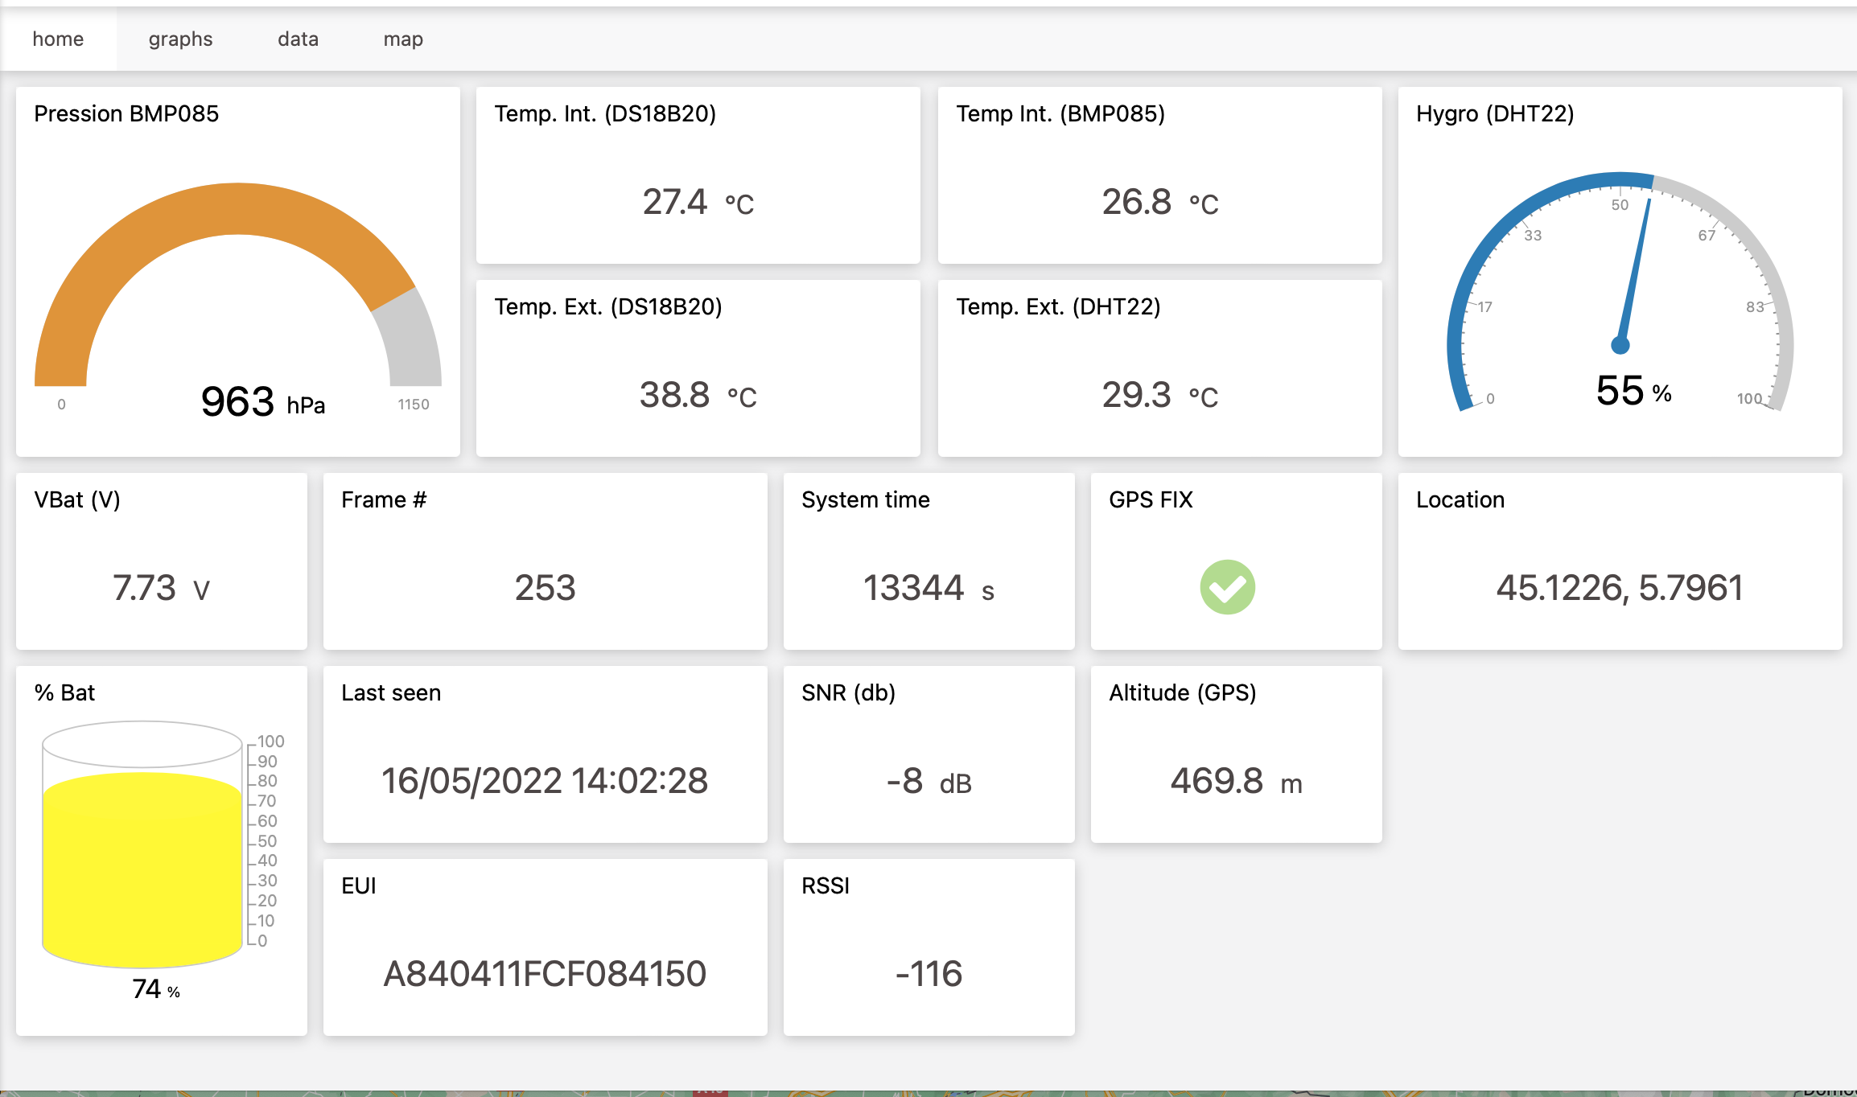Click the Hygro (DHT22) title
The width and height of the screenshot is (1857, 1097).
pyautogui.click(x=1495, y=113)
